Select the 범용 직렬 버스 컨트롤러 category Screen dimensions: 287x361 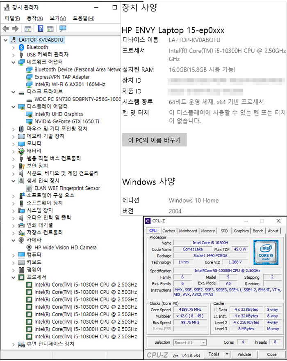(x=54, y=159)
